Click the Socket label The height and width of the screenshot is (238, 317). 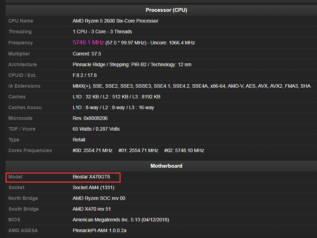pos(16,187)
